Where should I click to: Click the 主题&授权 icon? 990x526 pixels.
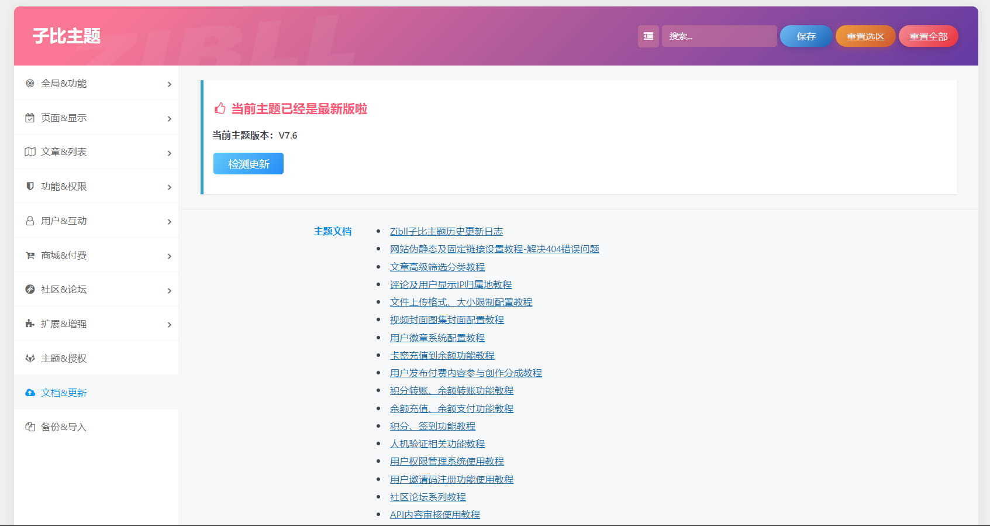[30, 358]
